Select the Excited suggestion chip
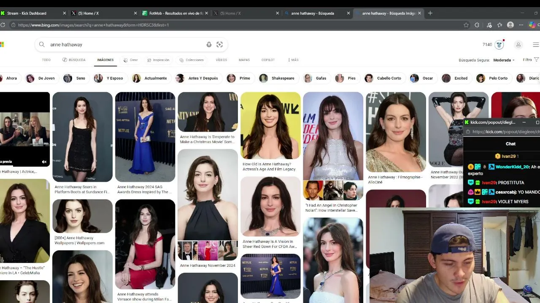The width and height of the screenshot is (540, 303). coord(456,78)
